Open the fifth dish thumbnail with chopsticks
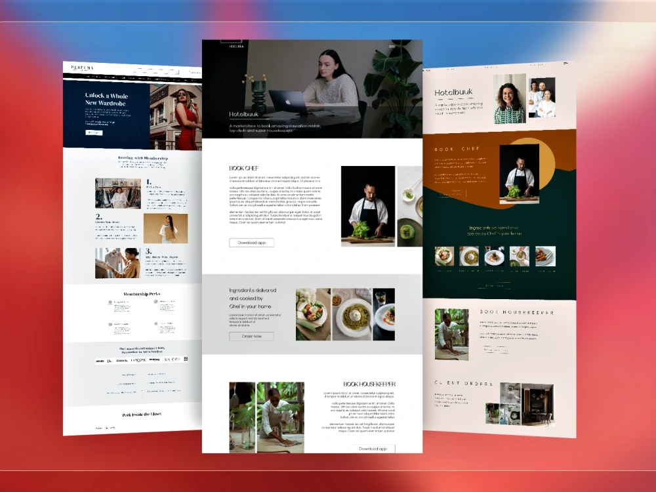The width and height of the screenshot is (656, 492). pyautogui.click(x=546, y=256)
